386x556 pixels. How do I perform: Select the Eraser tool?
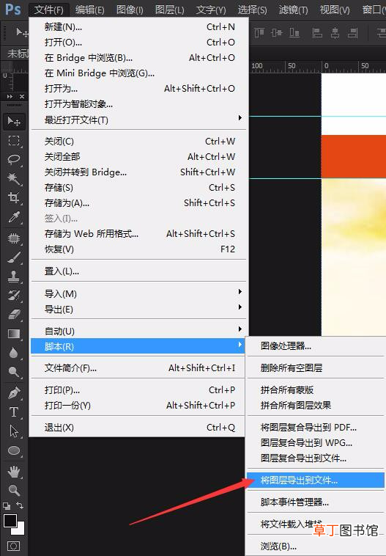(x=14, y=315)
